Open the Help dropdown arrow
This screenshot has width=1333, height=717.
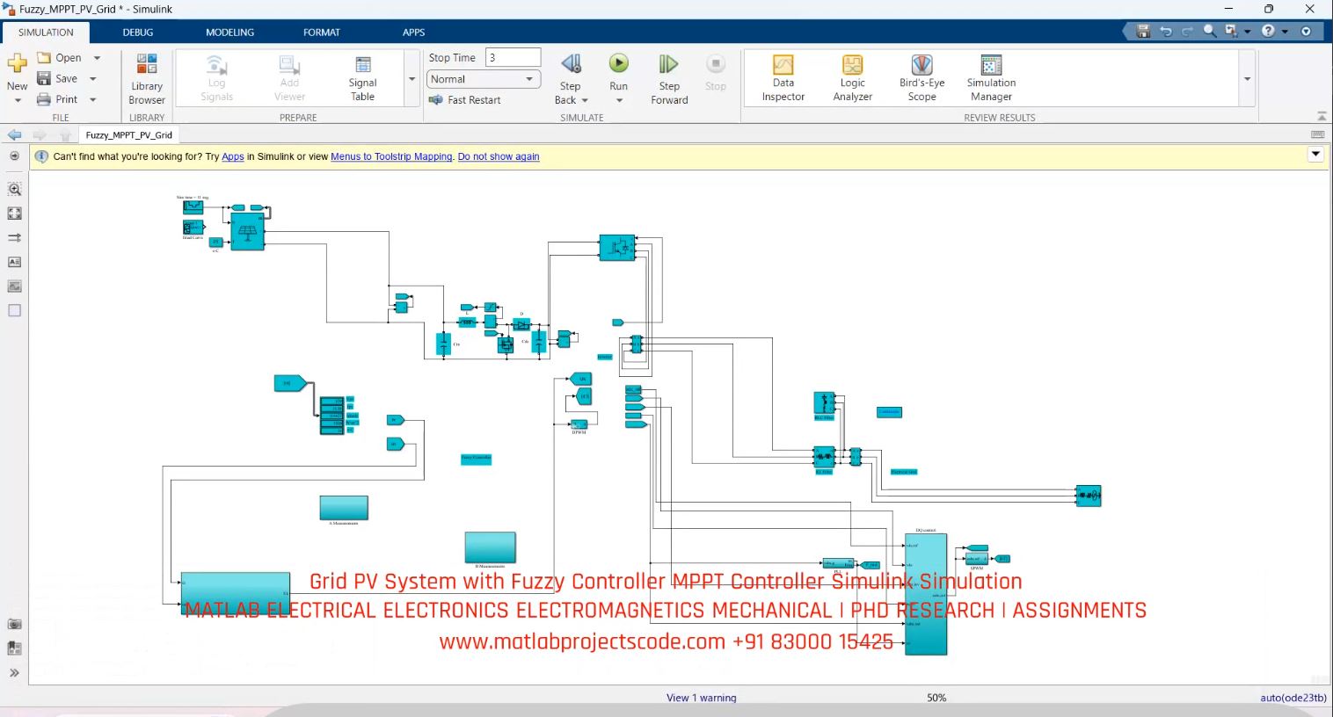click(x=1286, y=32)
